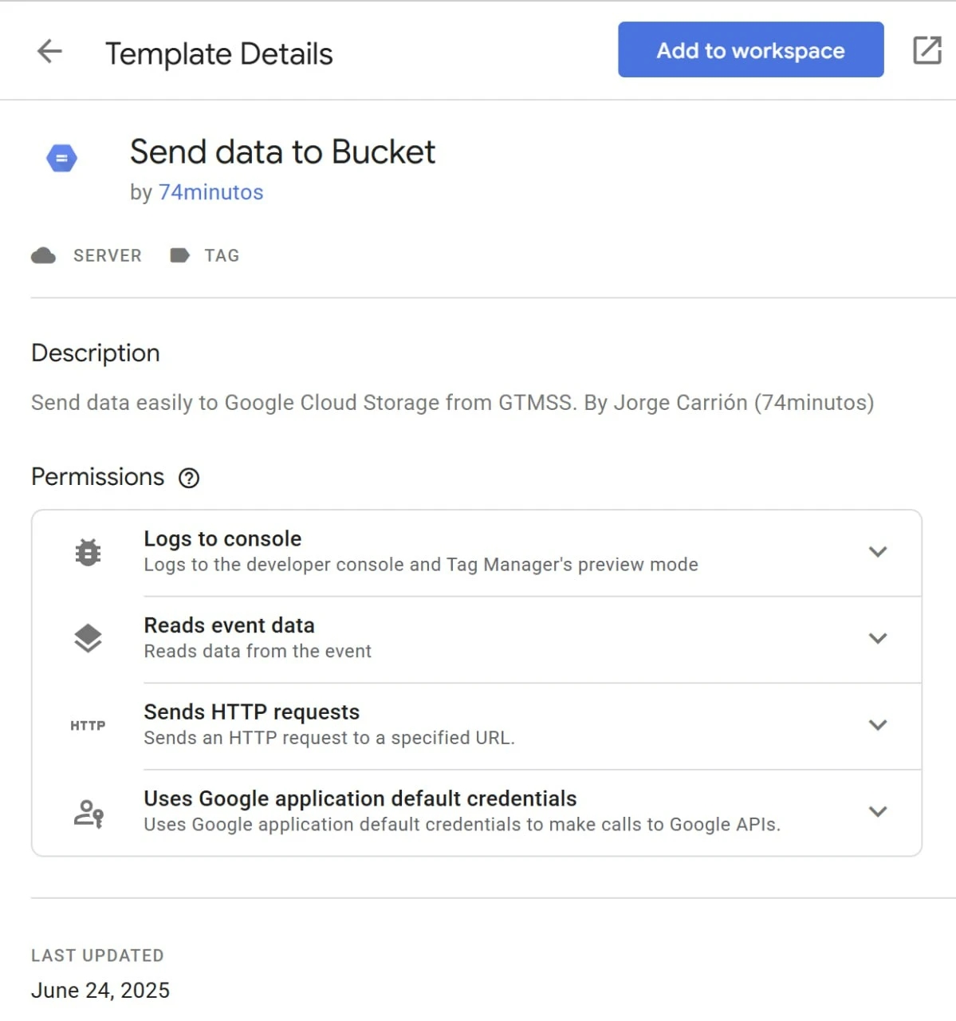Click the tag icon next to TAG
Viewport: 956px width, 1021px height.
click(x=179, y=255)
